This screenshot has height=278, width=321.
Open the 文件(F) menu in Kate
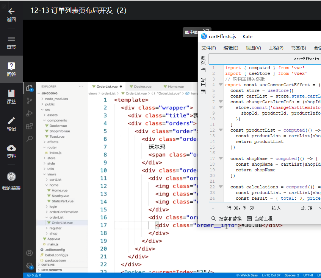tap(208, 48)
